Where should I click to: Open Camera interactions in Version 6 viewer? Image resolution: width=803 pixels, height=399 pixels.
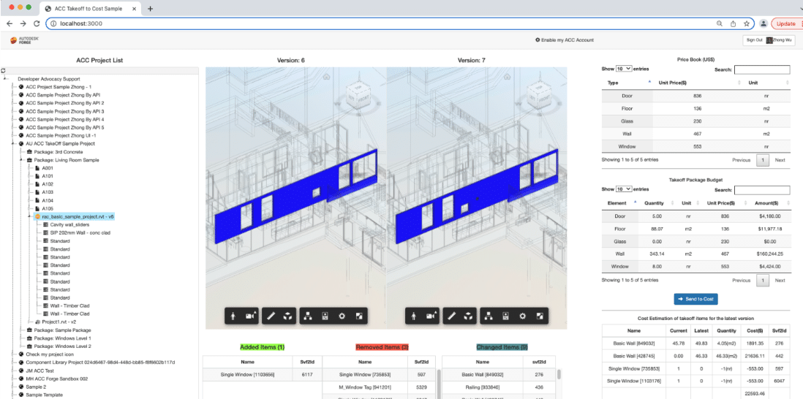[x=252, y=316]
